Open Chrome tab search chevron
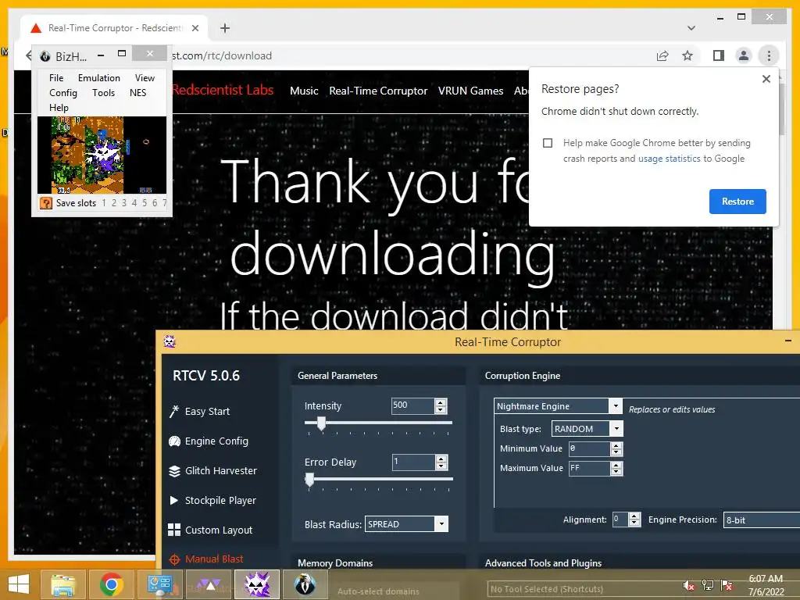 (691, 28)
